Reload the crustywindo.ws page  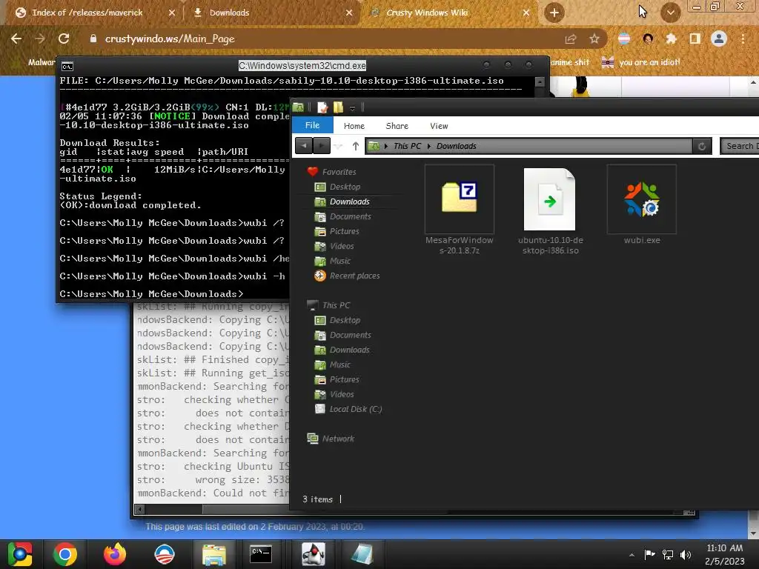(64, 39)
